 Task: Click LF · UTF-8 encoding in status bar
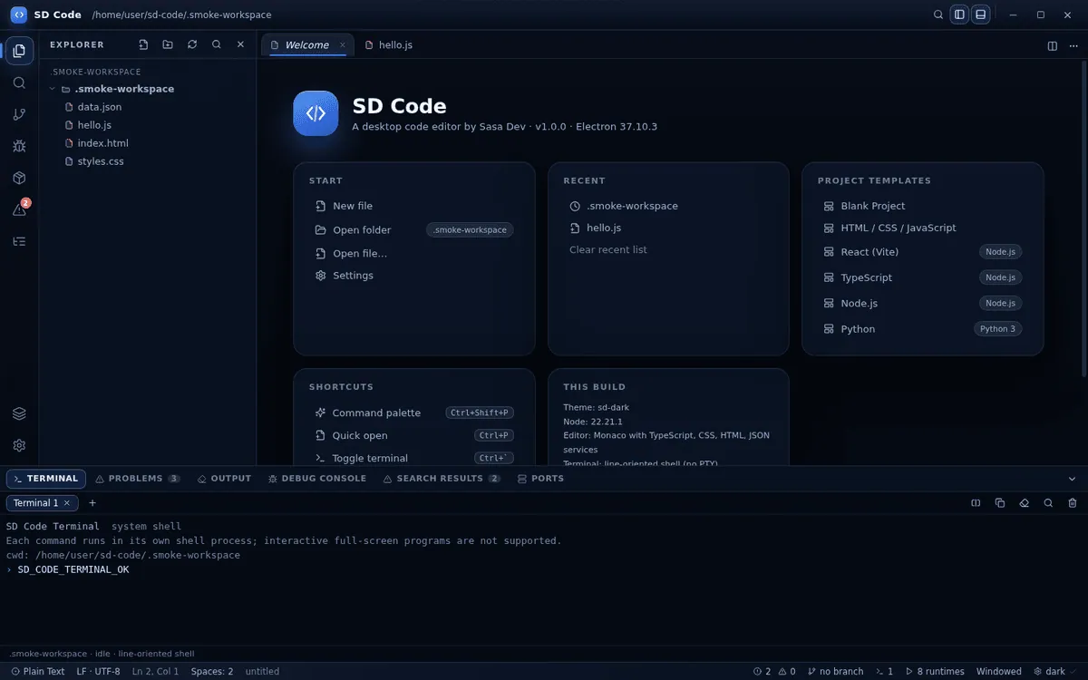[99, 672]
